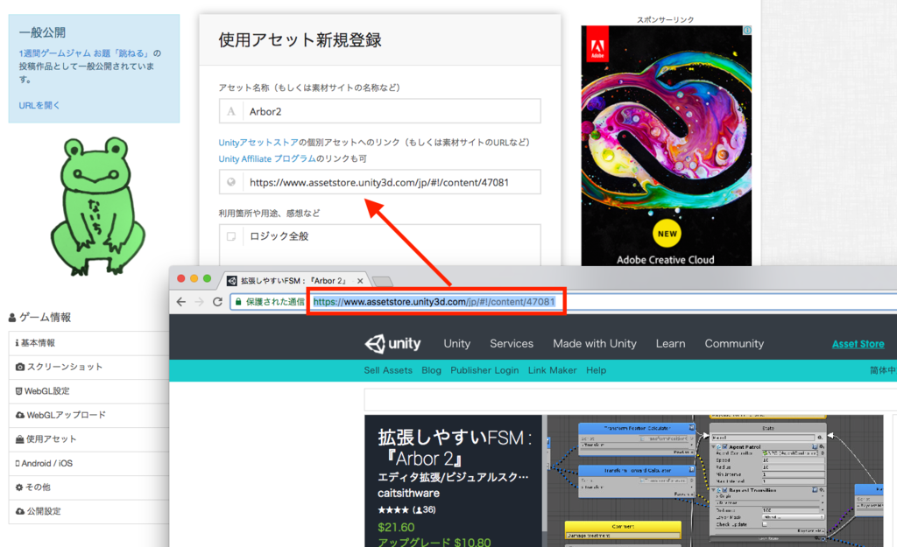Click Help in teal bar
Viewport: 897px width, 547px height.
click(x=596, y=370)
